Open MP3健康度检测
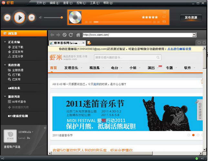 (18, 116)
